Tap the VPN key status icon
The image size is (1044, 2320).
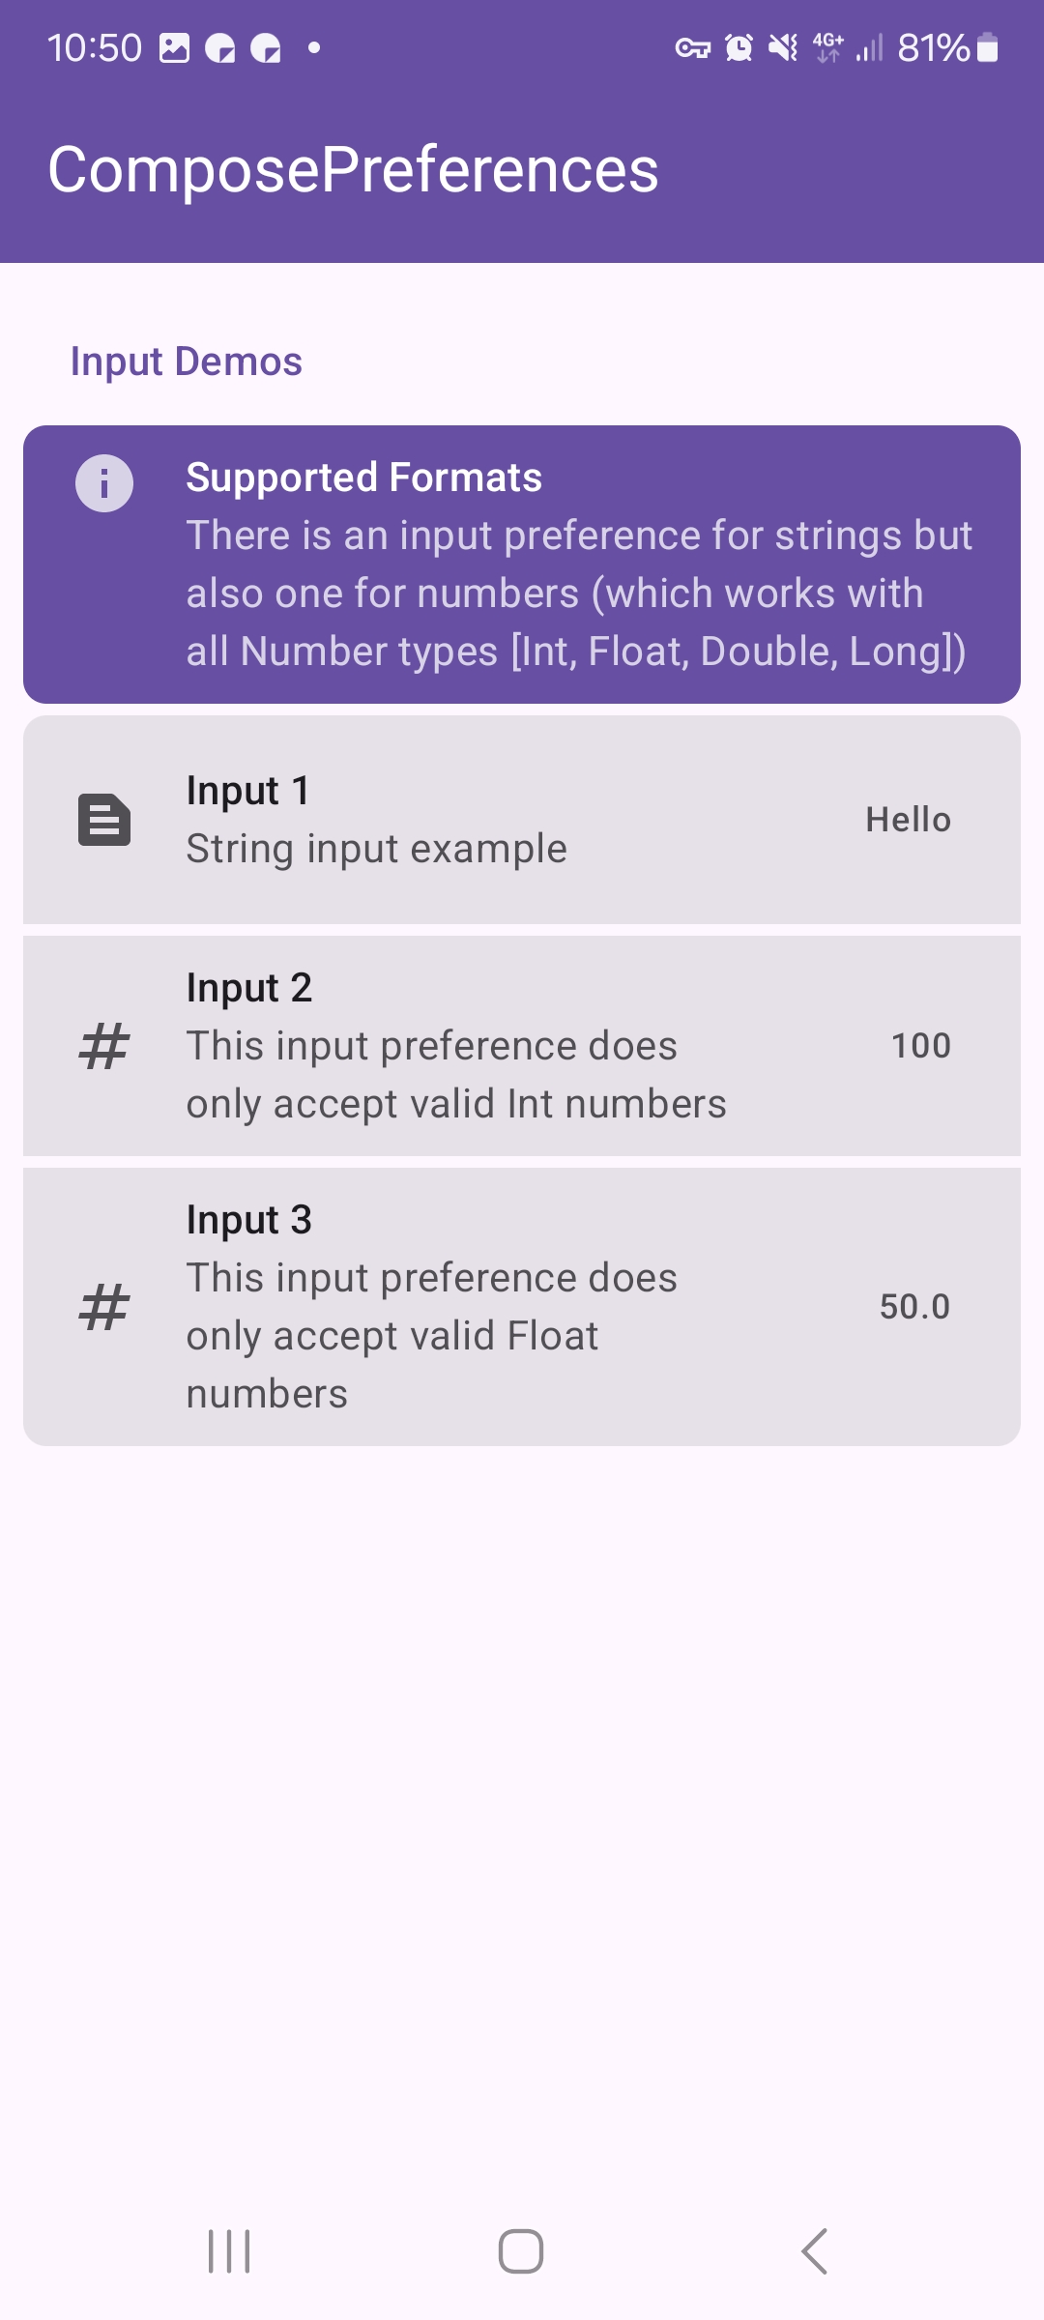coord(693,47)
